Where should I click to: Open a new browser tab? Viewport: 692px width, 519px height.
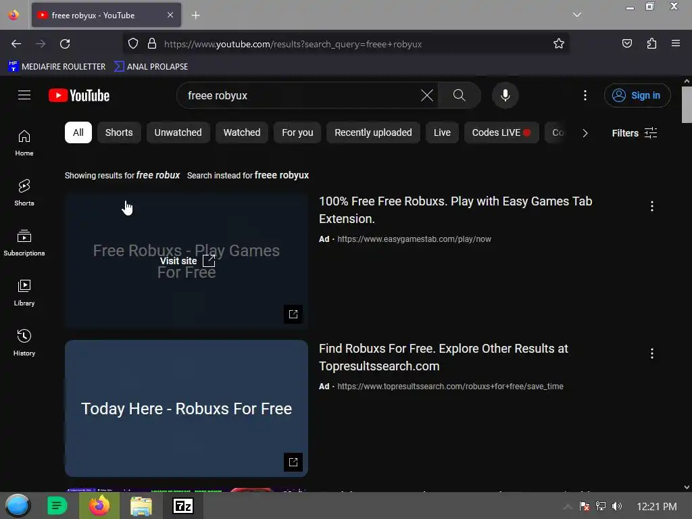coord(195,16)
